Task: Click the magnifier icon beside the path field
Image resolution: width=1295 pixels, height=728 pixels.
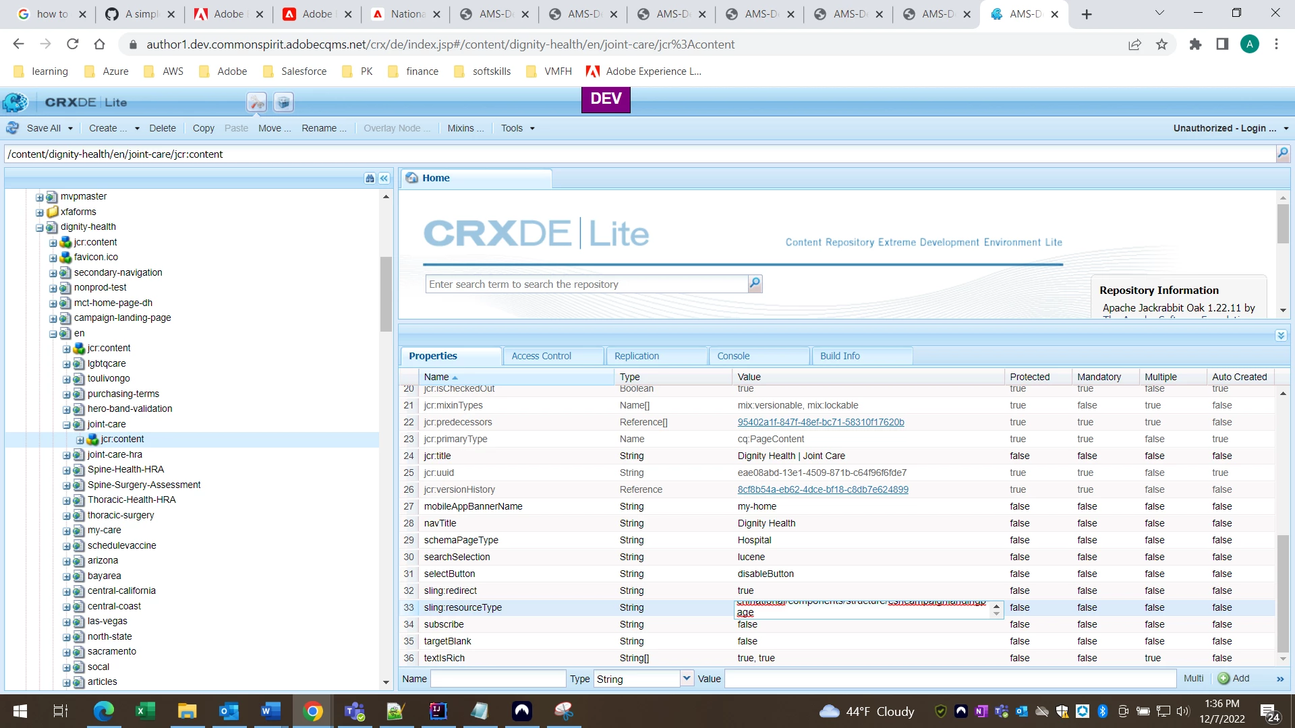Action: pyautogui.click(x=1282, y=154)
